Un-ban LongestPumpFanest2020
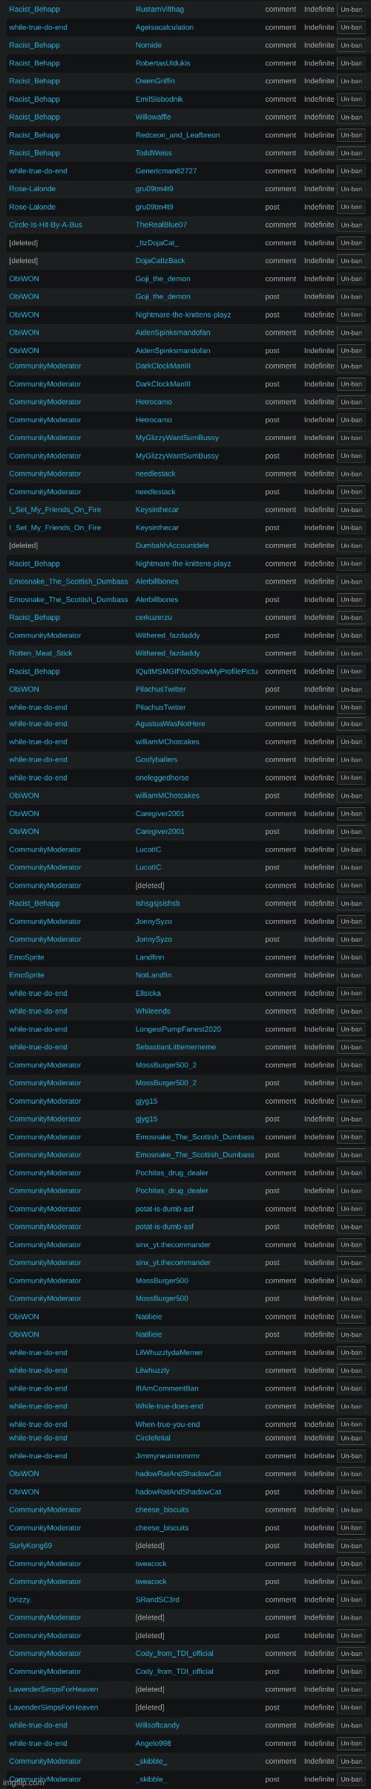The image size is (371, 1789). (351, 1029)
